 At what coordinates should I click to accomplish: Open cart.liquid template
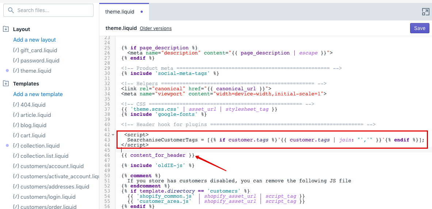tap(33, 135)
